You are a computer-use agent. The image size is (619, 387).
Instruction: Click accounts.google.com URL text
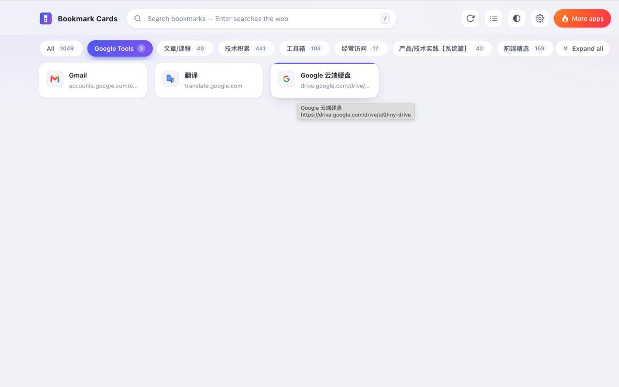(x=103, y=86)
